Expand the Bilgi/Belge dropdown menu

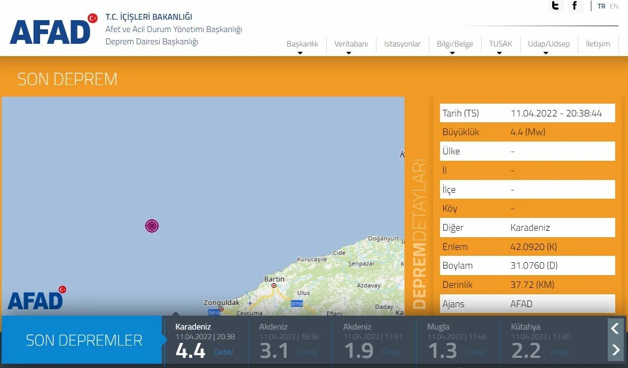click(x=454, y=44)
